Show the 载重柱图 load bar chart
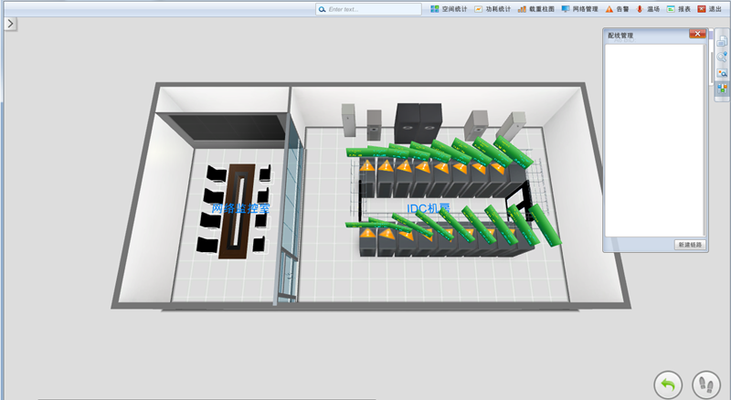 click(535, 9)
